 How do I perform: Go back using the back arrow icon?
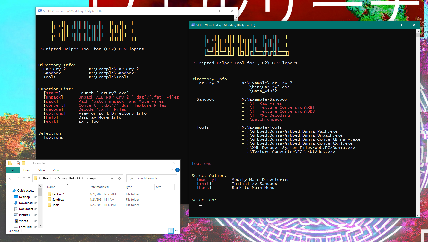(x=10, y=178)
